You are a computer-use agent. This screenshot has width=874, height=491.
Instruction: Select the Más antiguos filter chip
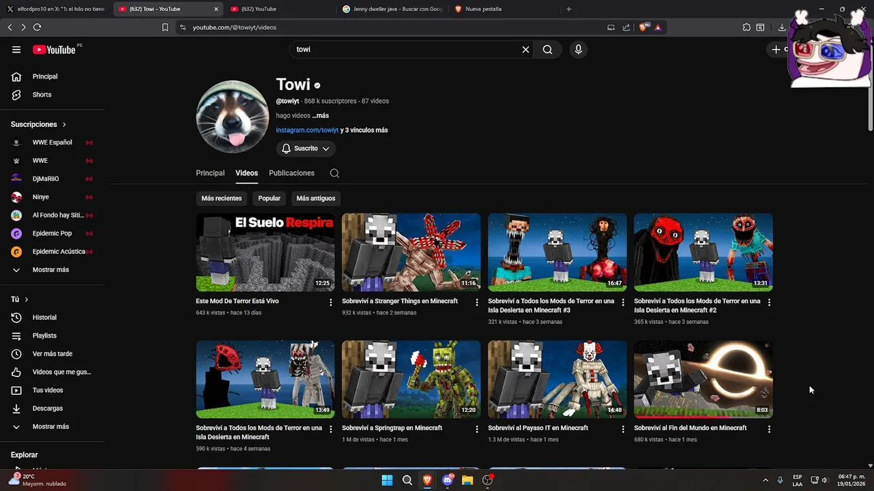click(x=316, y=198)
